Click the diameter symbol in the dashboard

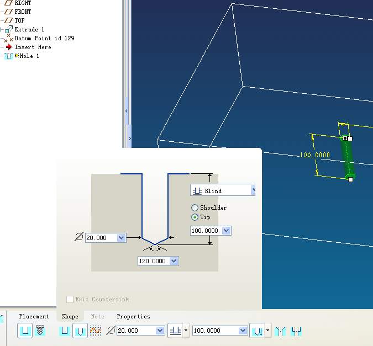111,331
